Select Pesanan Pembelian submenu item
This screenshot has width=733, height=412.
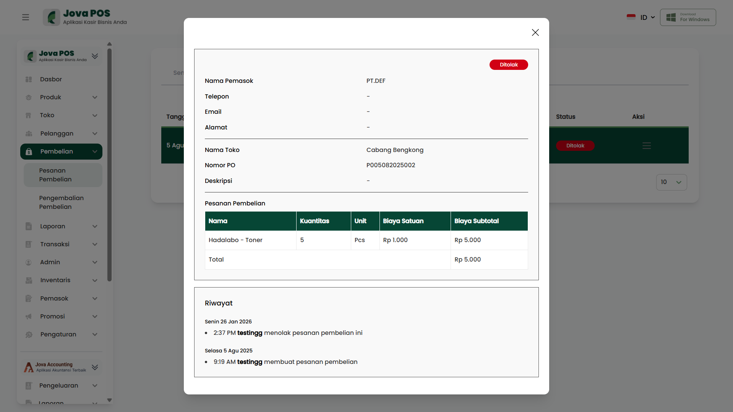point(55,175)
